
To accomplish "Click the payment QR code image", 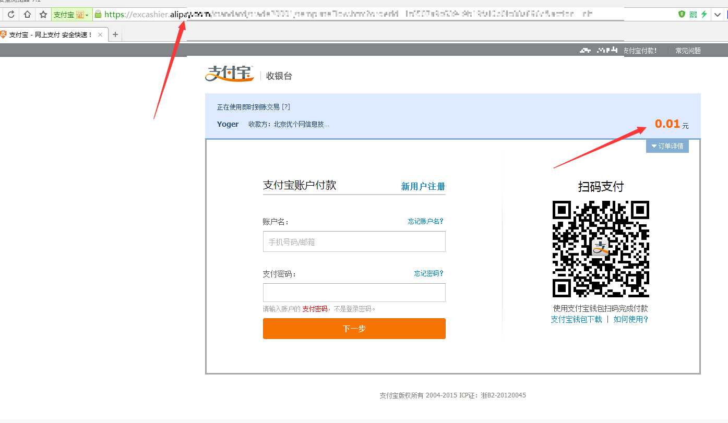I will (601, 249).
